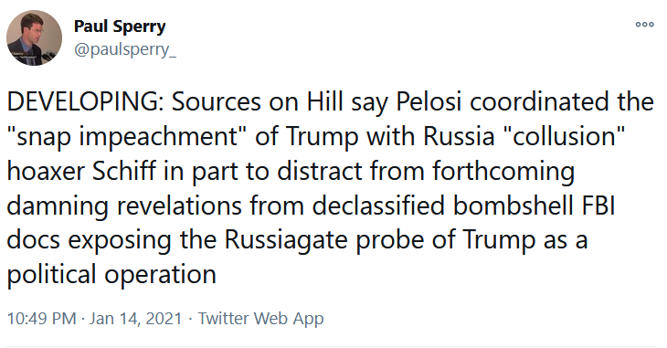Open the tweet's three-dot more options menu

[644, 25]
